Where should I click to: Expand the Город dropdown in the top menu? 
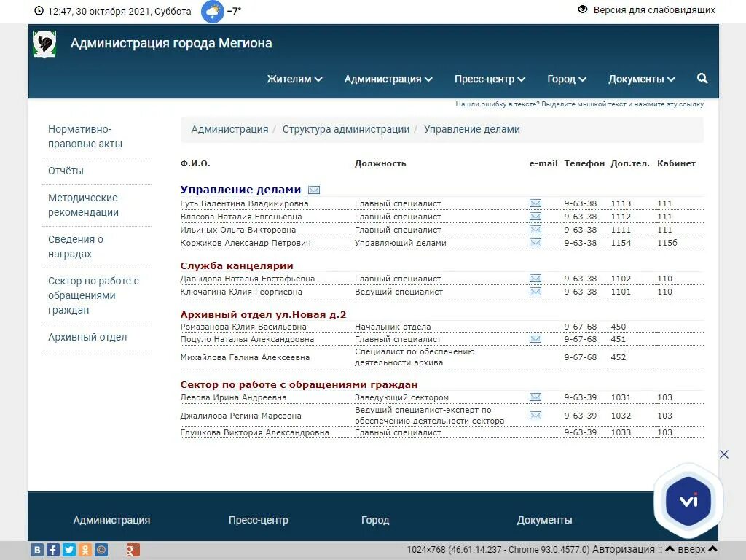tap(567, 79)
